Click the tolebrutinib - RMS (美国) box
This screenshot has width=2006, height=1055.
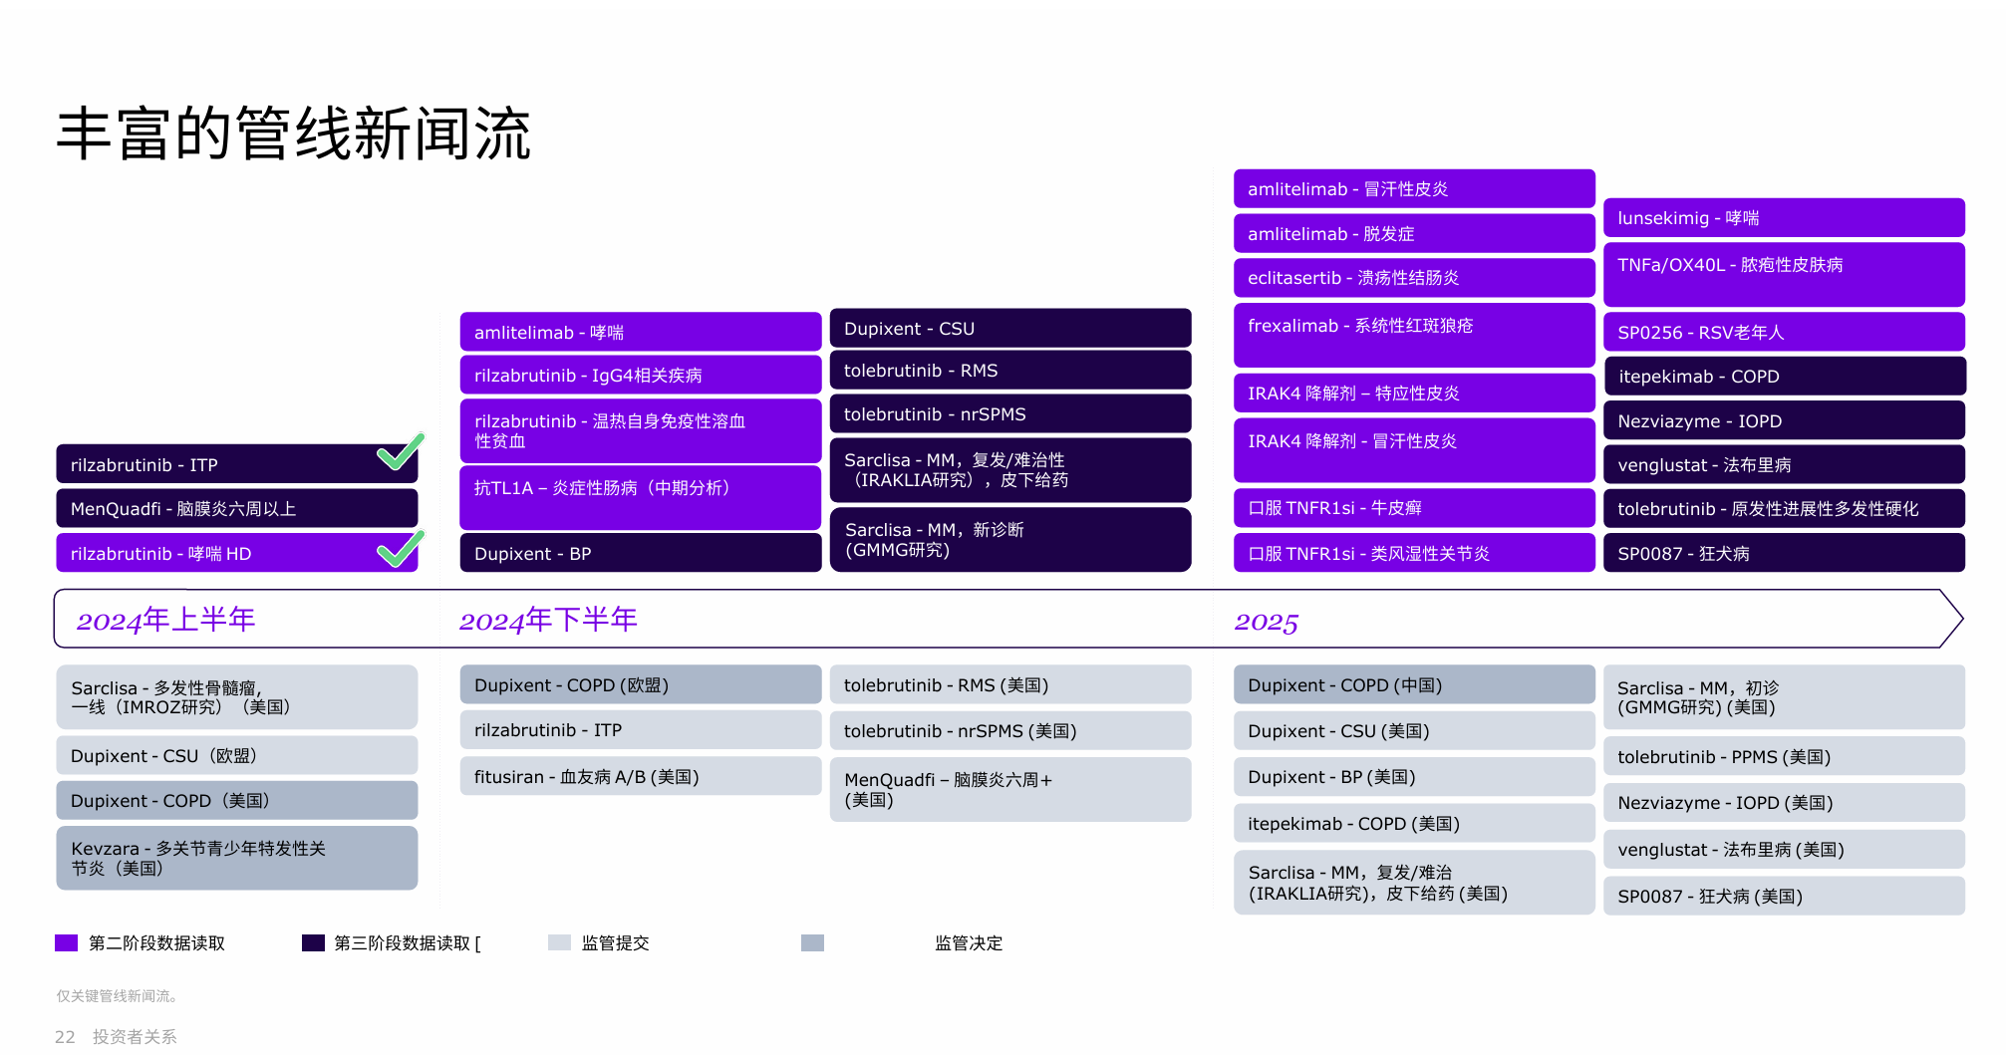coord(1010,684)
